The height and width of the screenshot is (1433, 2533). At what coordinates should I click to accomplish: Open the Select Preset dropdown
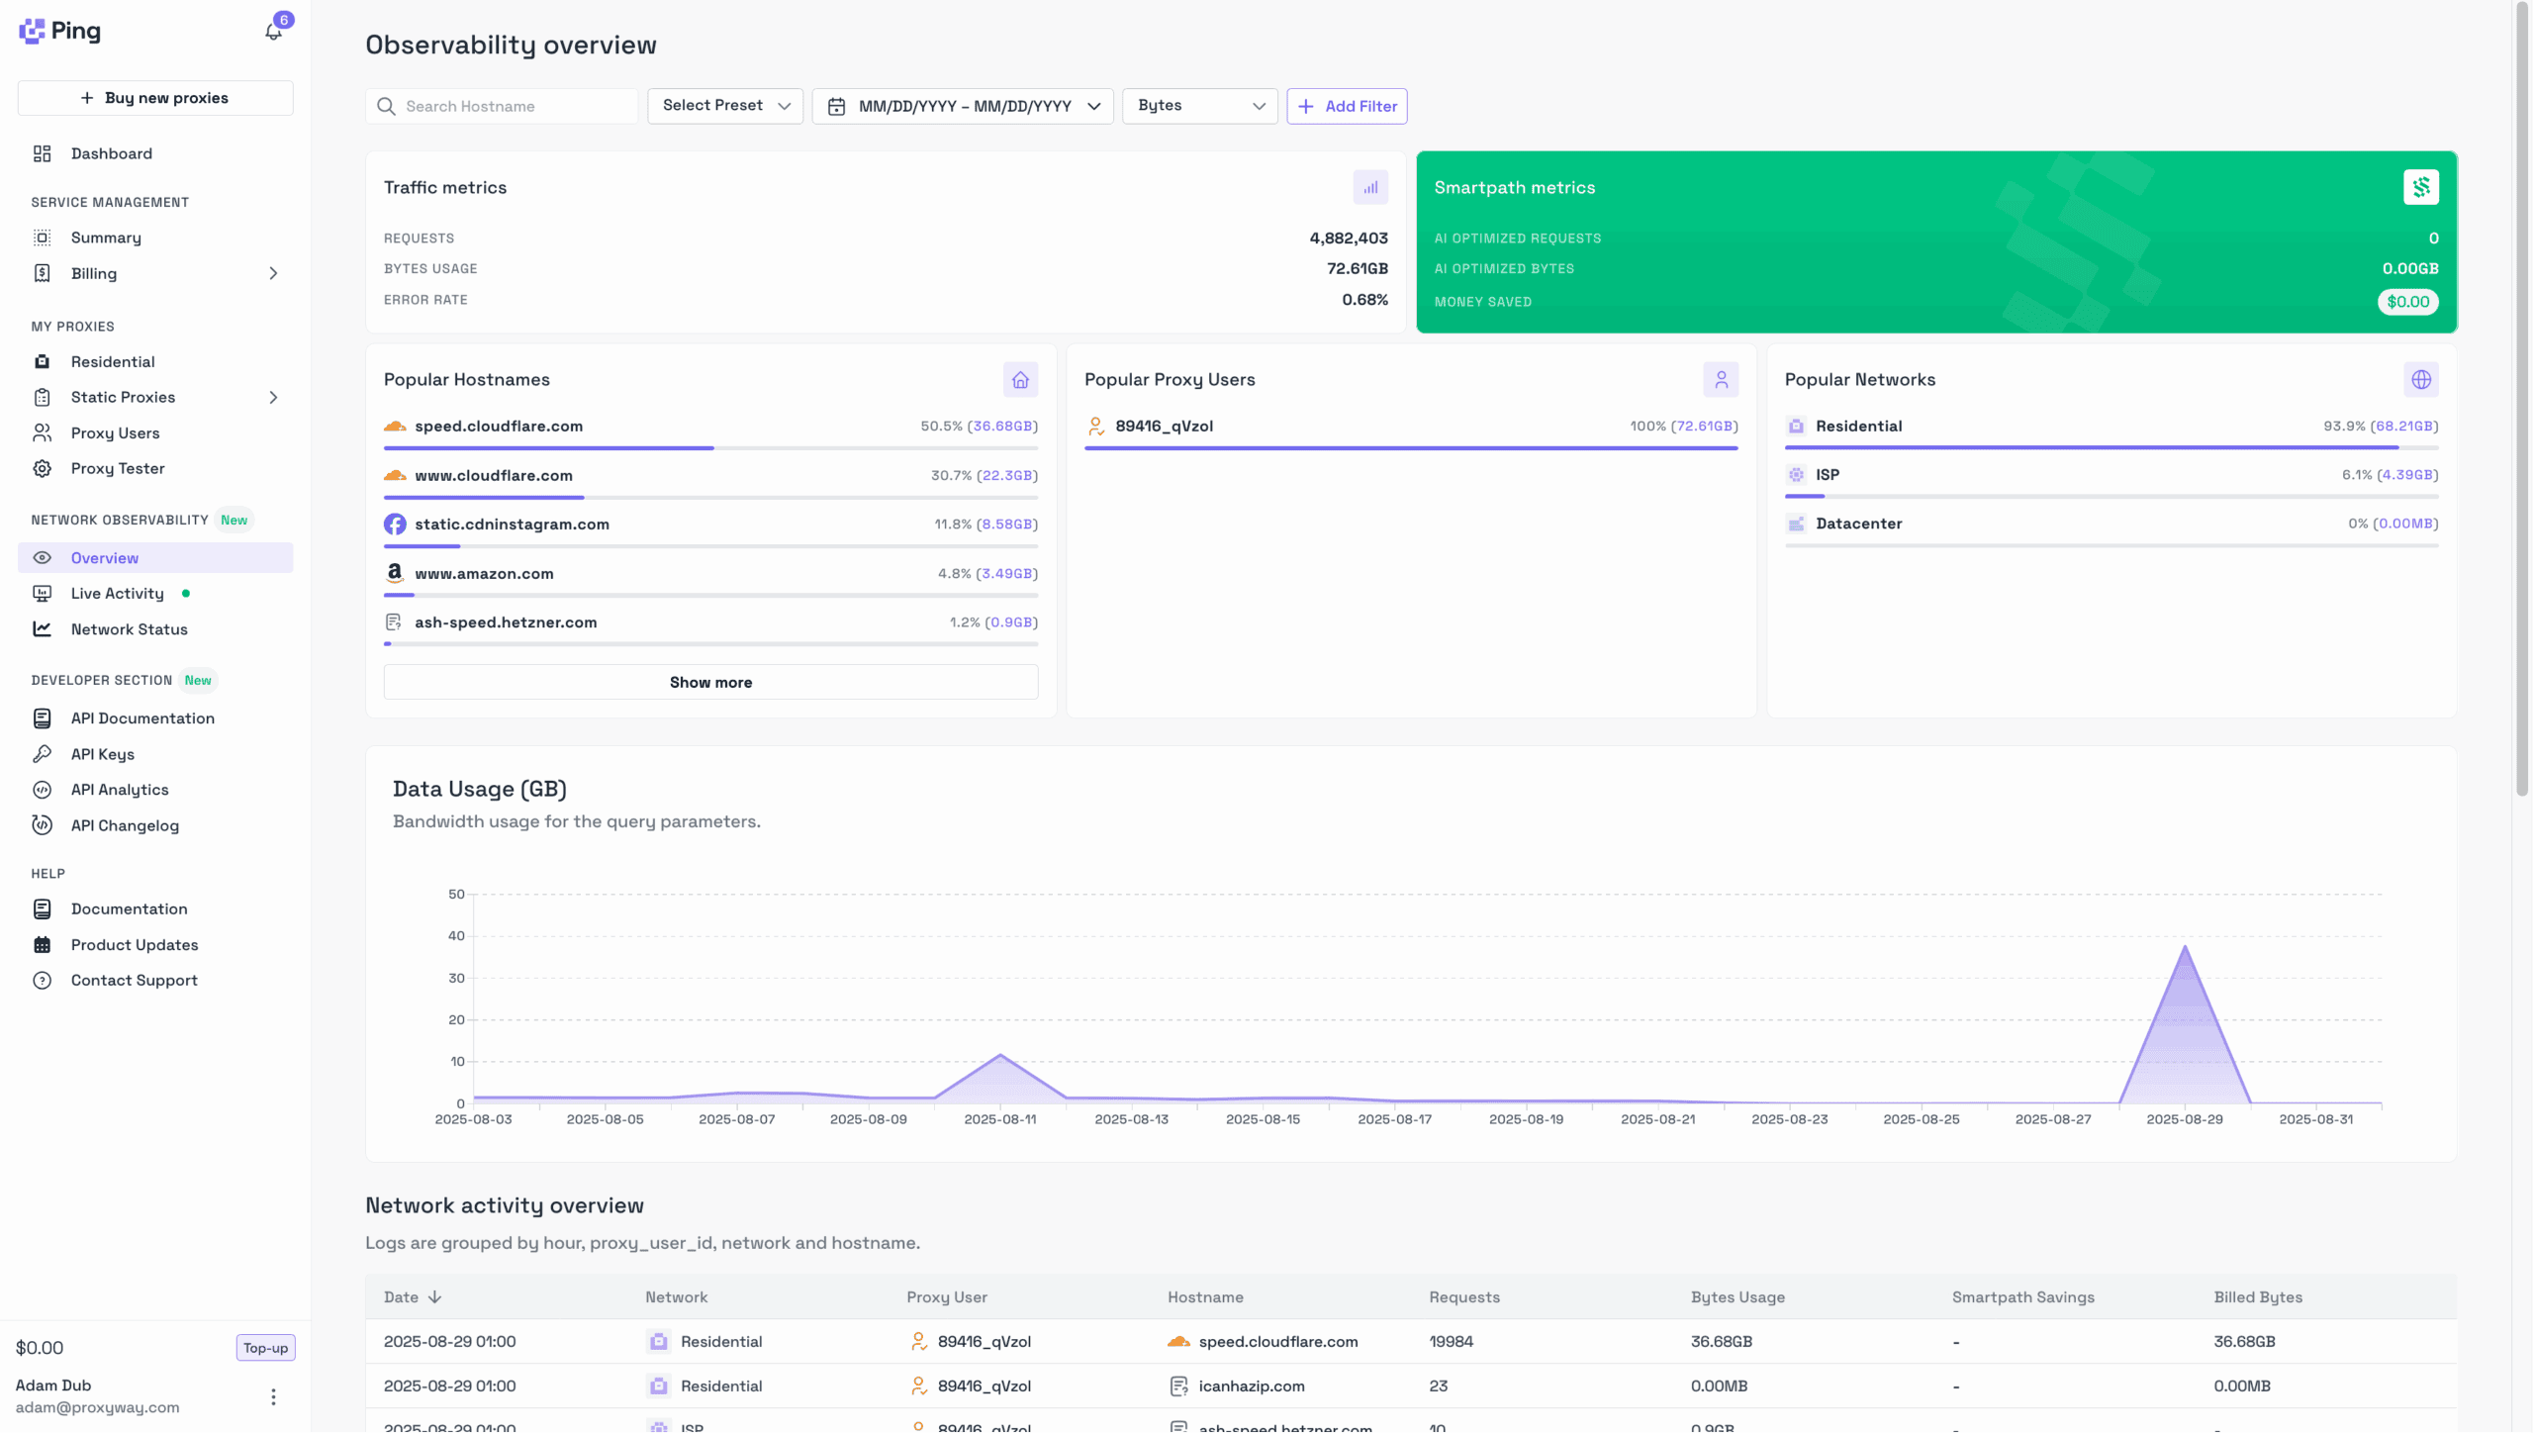[x=725, y=106]
